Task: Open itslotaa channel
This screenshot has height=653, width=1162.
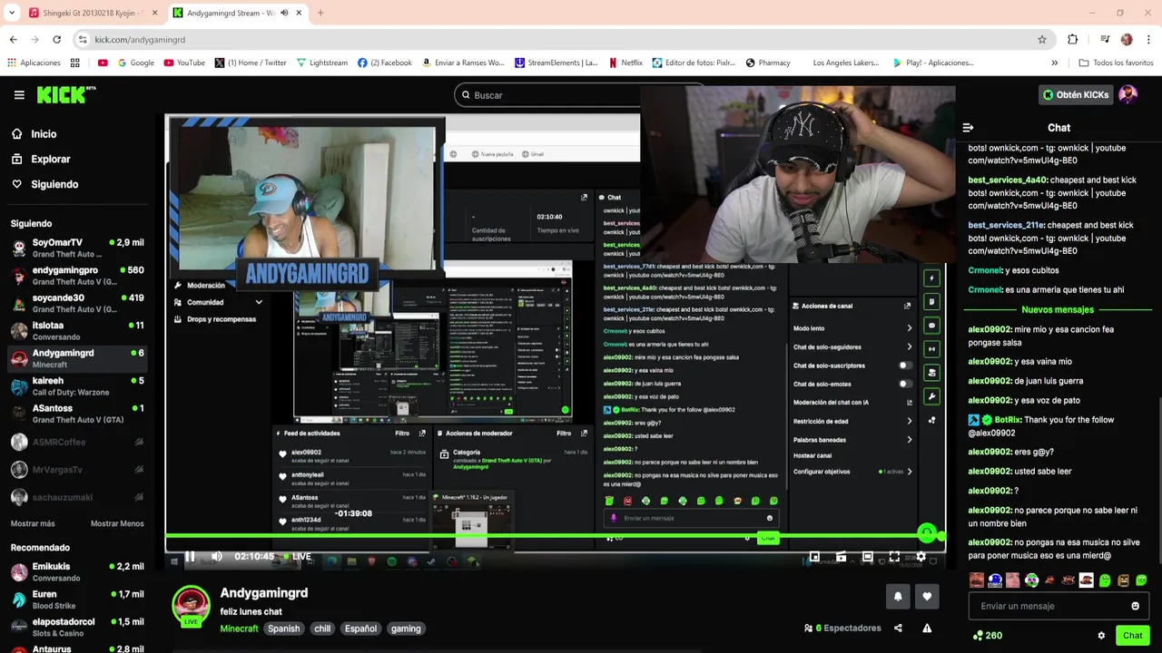Action: pyautogui.click(x=77, y=330)
